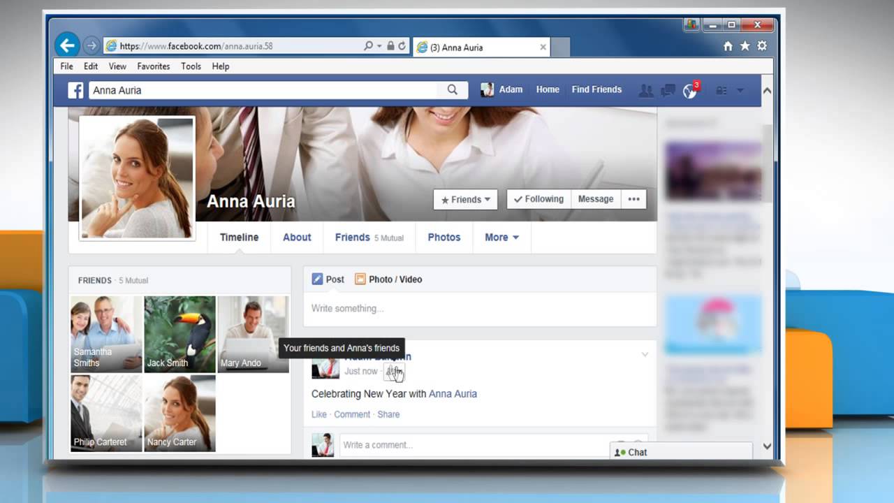894x503 pixels.
Task: Open the Help menu
Action: click(221, 66)
